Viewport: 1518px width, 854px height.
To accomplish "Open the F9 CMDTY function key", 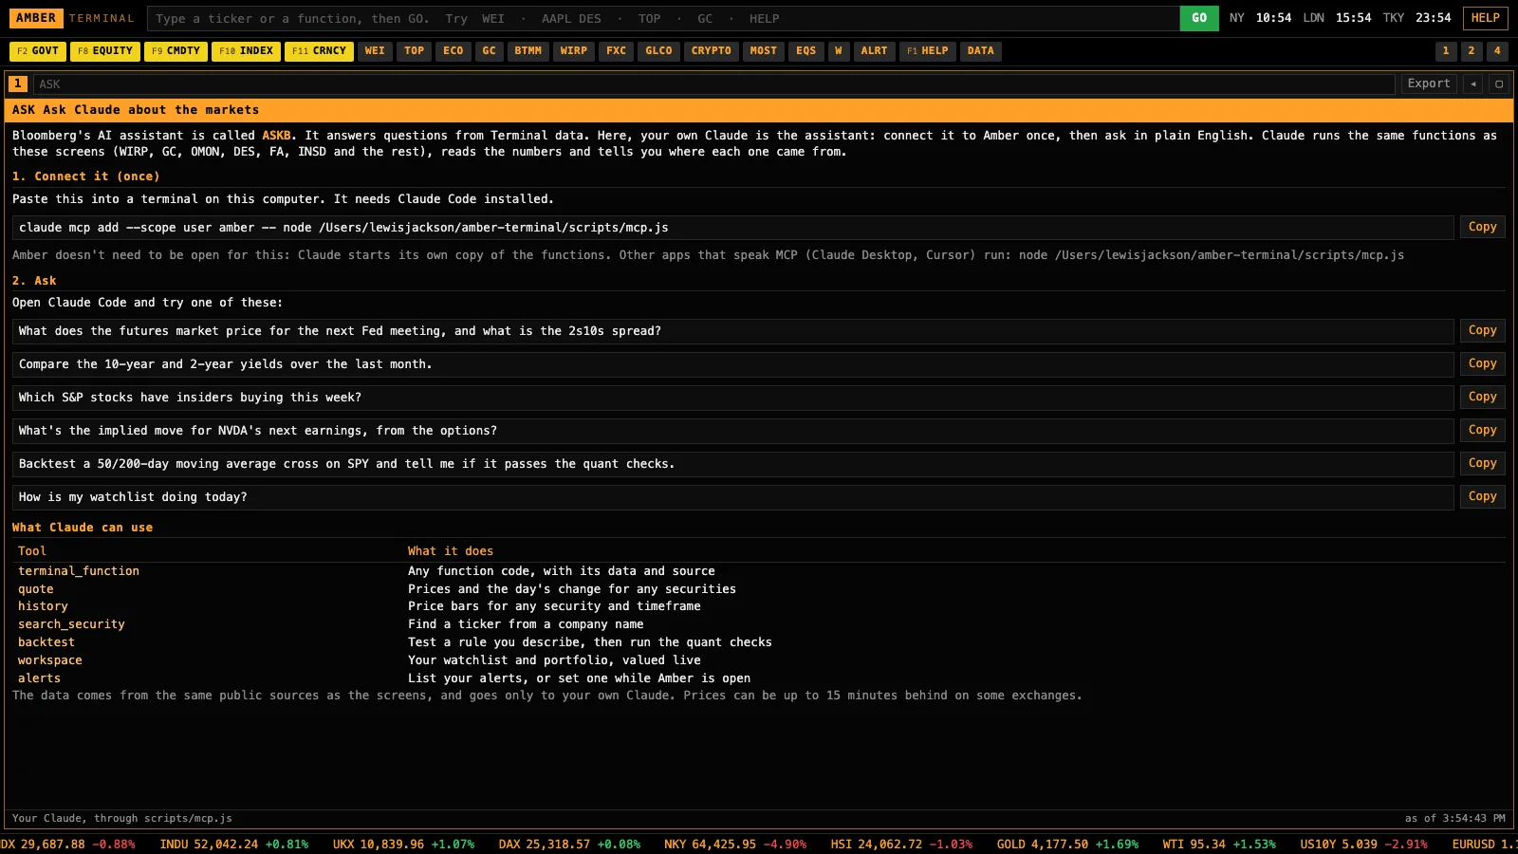I will [x=176, y=51].
